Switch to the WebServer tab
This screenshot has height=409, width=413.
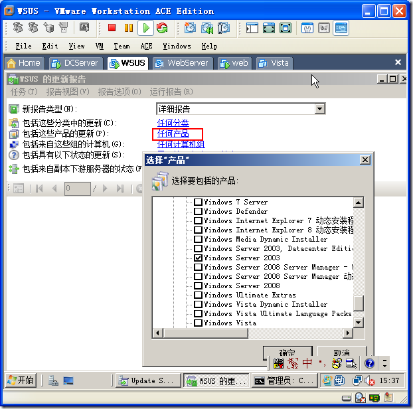[x=183, y=63]
